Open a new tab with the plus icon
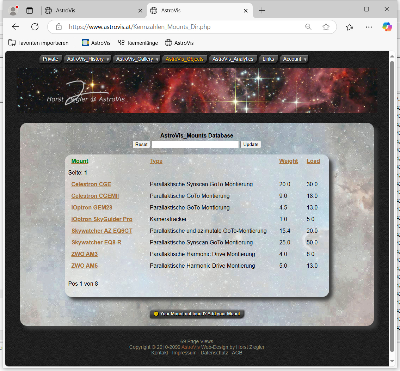Screen dimensions: 400x371 point(262,11)
